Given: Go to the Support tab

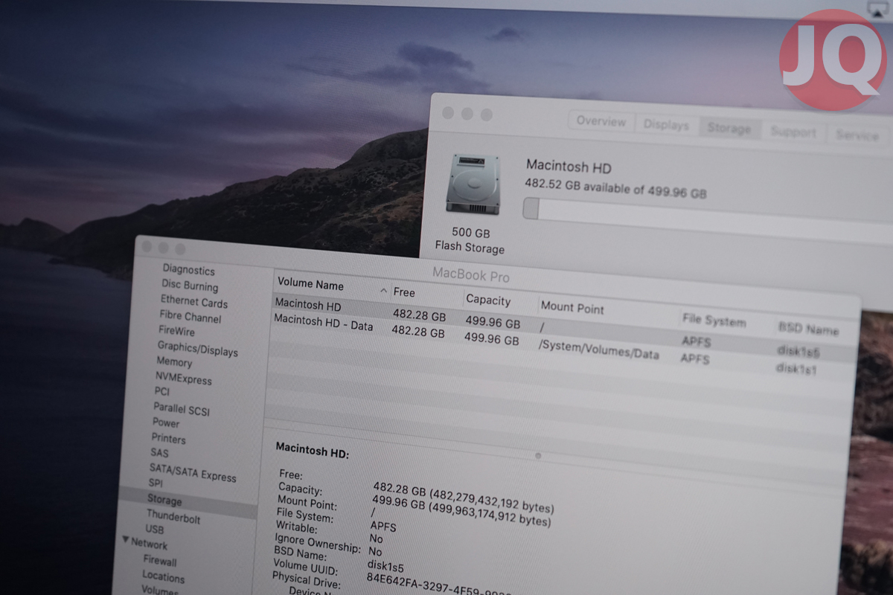Looking at the screenshot, I should pyautogui.click(x=793, y=132).
